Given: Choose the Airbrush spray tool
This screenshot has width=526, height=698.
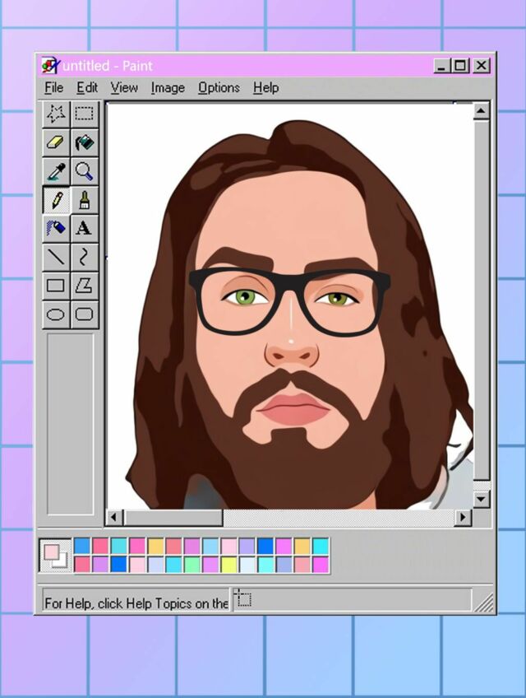Looking at the screenshot, I should [56, 228].
